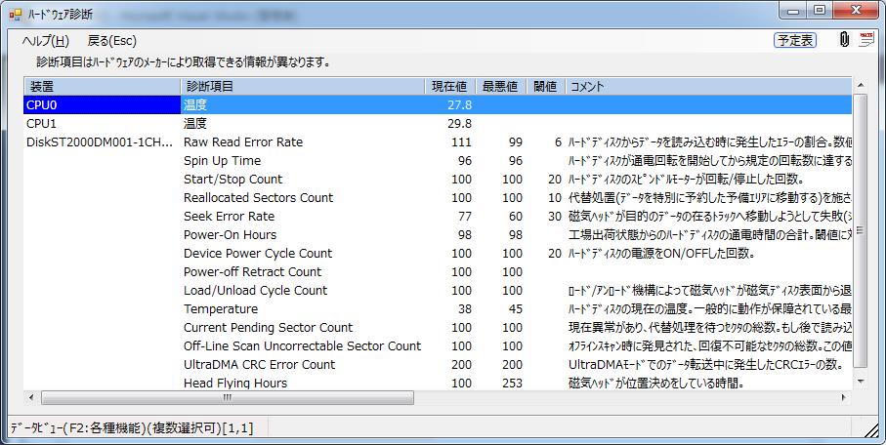
Task: Click the 装置 column header
Action: pyautogui.click(x=102, y=86)
